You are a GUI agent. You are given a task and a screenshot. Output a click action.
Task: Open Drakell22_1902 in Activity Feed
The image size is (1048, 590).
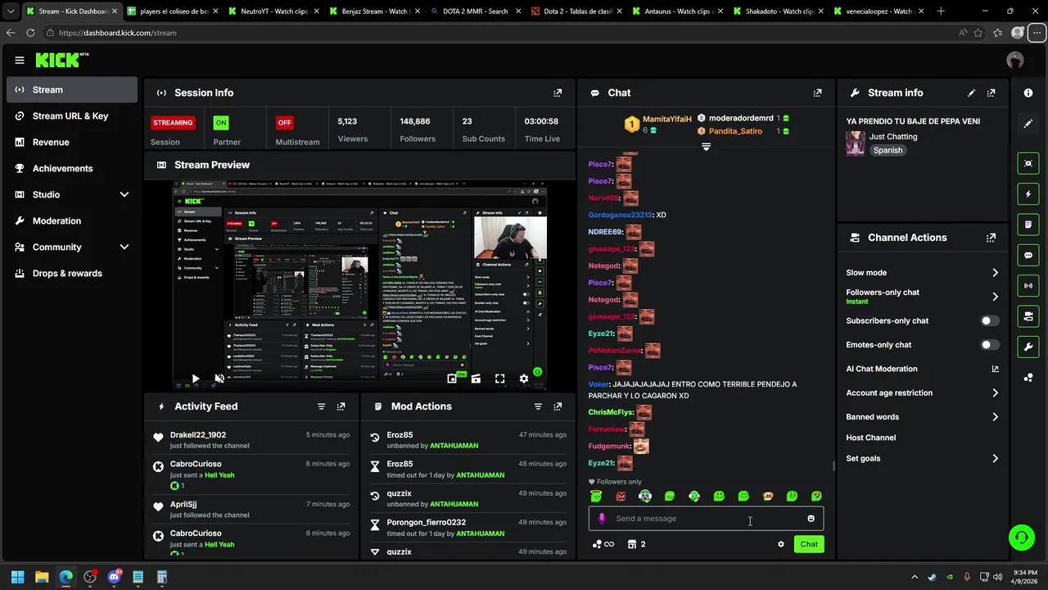(198, 435)
